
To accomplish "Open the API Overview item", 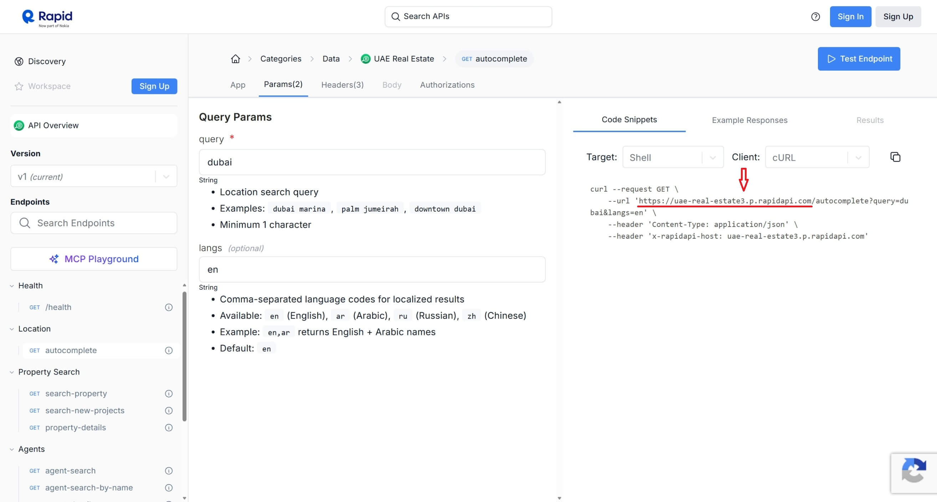I will (x=94, y=126).
